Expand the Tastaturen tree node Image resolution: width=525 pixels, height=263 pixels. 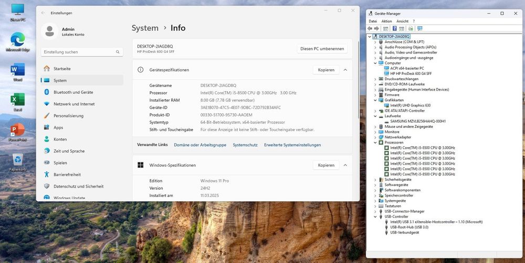tap(375, 206)
